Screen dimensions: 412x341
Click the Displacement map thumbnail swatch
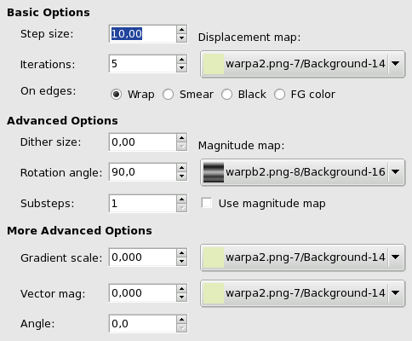214,64
